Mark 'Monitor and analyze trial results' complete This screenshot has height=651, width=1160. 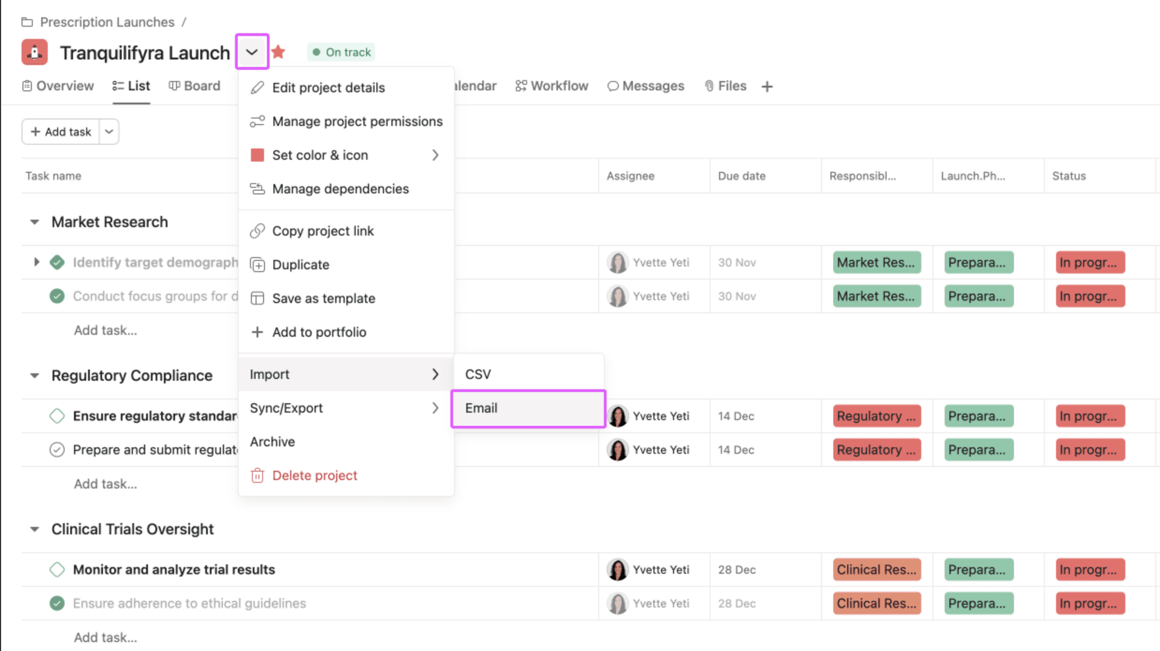57,569
